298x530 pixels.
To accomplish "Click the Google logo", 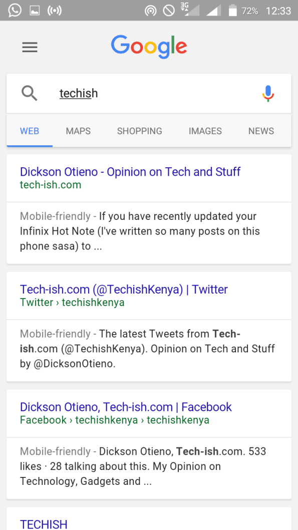I will point(149,47).
